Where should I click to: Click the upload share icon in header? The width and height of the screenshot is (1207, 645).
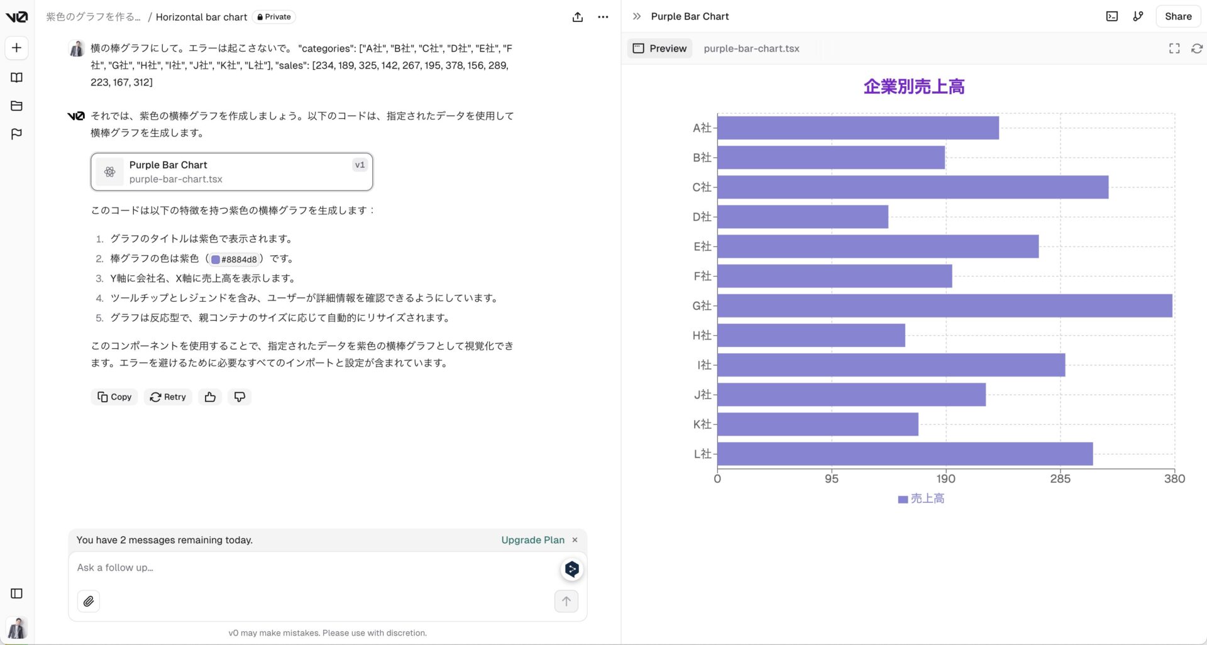(x=577, y=17)
